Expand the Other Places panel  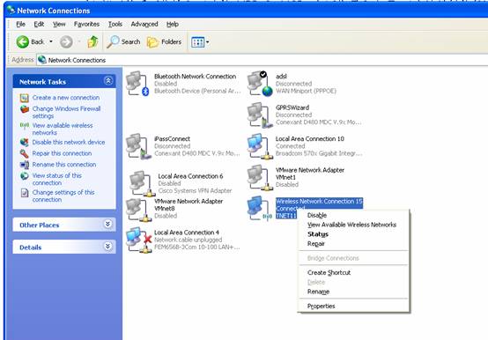[x=107, y=225]
